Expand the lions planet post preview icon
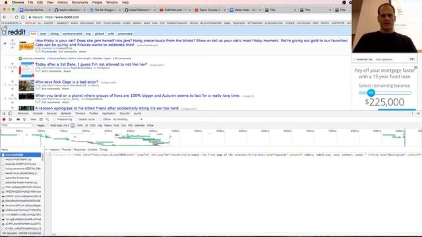The height and width of the screenshot is (237, 422). pos(38,101)
